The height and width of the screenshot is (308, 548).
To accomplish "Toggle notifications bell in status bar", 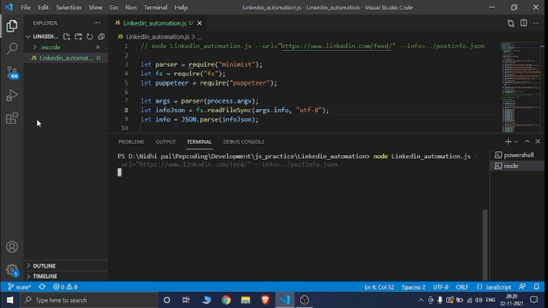I will coord(536,287).
